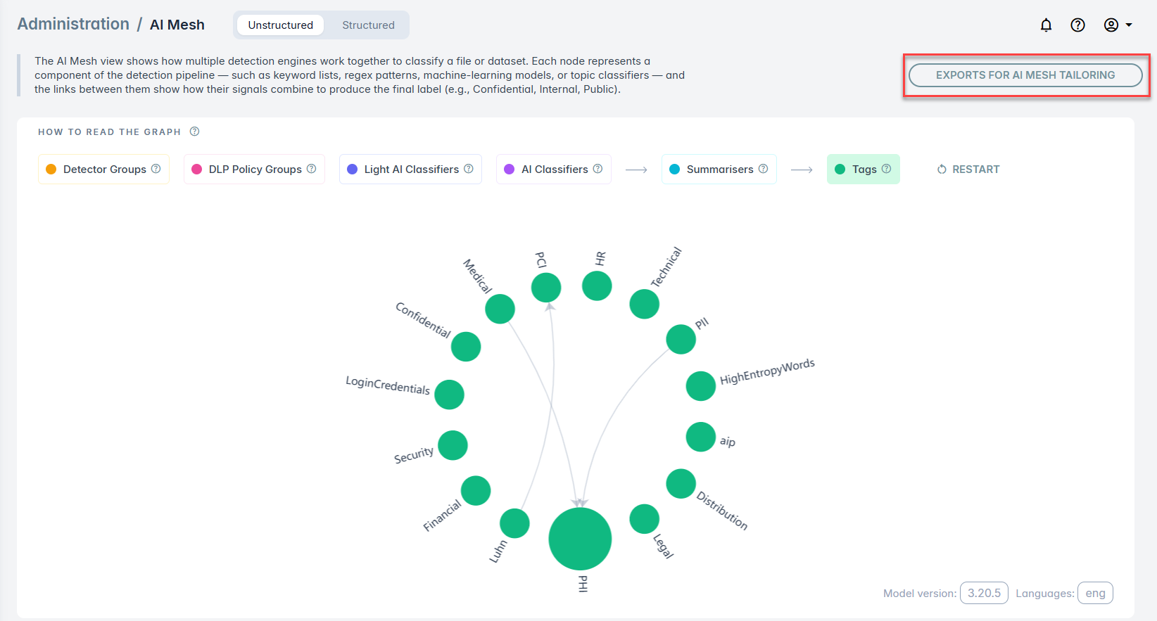Click info icon next to Summarisers
Screen dimensions: 1157x621
(x=763, y=169)
